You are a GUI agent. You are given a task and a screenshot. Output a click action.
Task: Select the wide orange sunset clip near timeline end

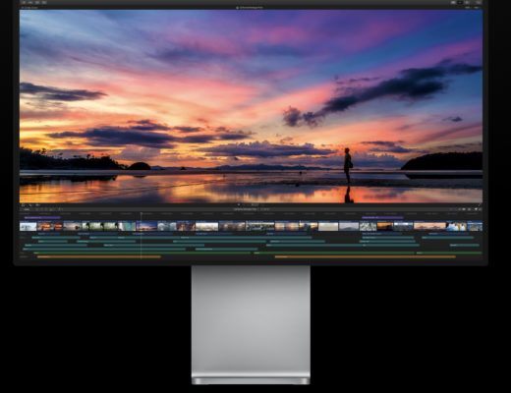429,226
